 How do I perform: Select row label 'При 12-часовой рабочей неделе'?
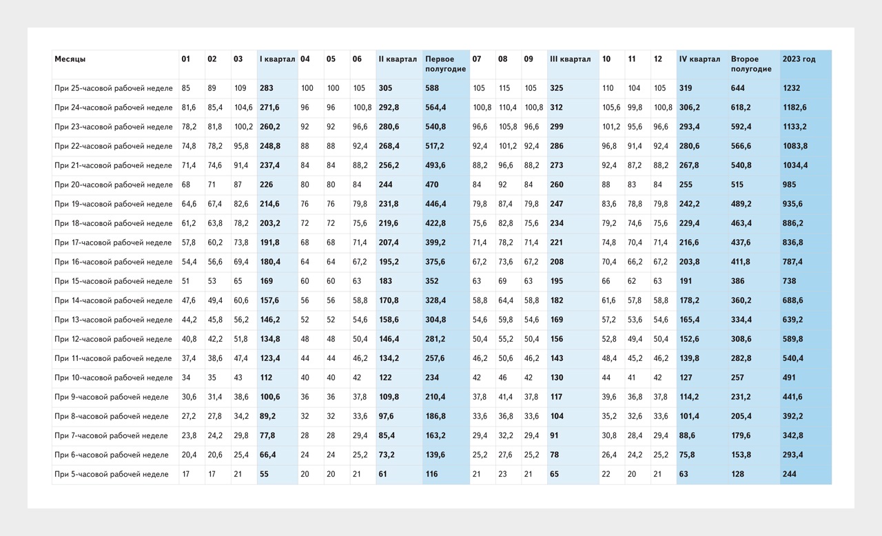(x=114, y=339)
